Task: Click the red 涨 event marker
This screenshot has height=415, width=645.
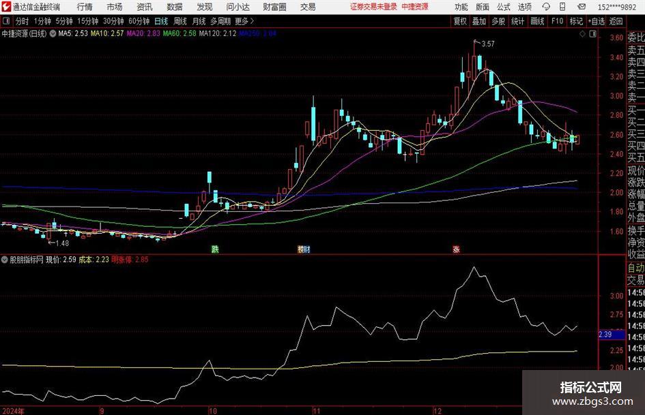Action: click(456, 249)
